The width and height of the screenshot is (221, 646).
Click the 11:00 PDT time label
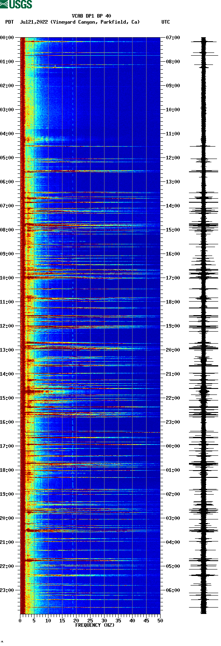click(x=7, y=302)
